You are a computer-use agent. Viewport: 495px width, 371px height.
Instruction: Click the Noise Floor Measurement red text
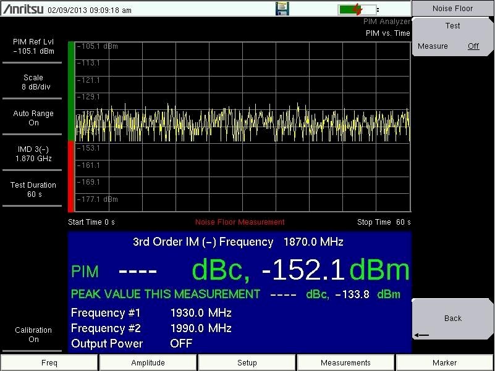coord(240,222)
